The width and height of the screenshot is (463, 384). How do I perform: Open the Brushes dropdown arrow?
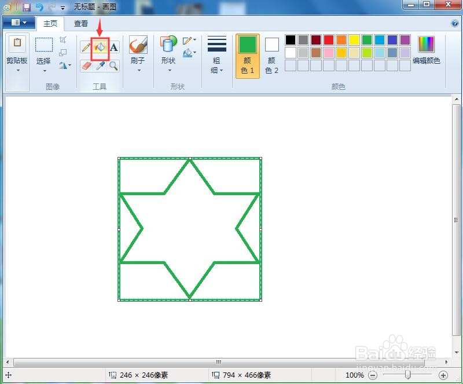[139, 70]
